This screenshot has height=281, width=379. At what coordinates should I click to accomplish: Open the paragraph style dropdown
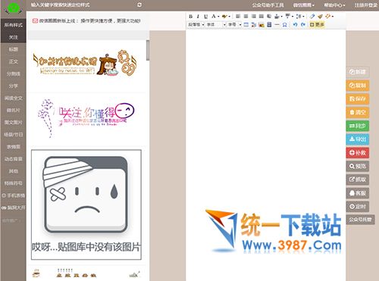point(196,24)
